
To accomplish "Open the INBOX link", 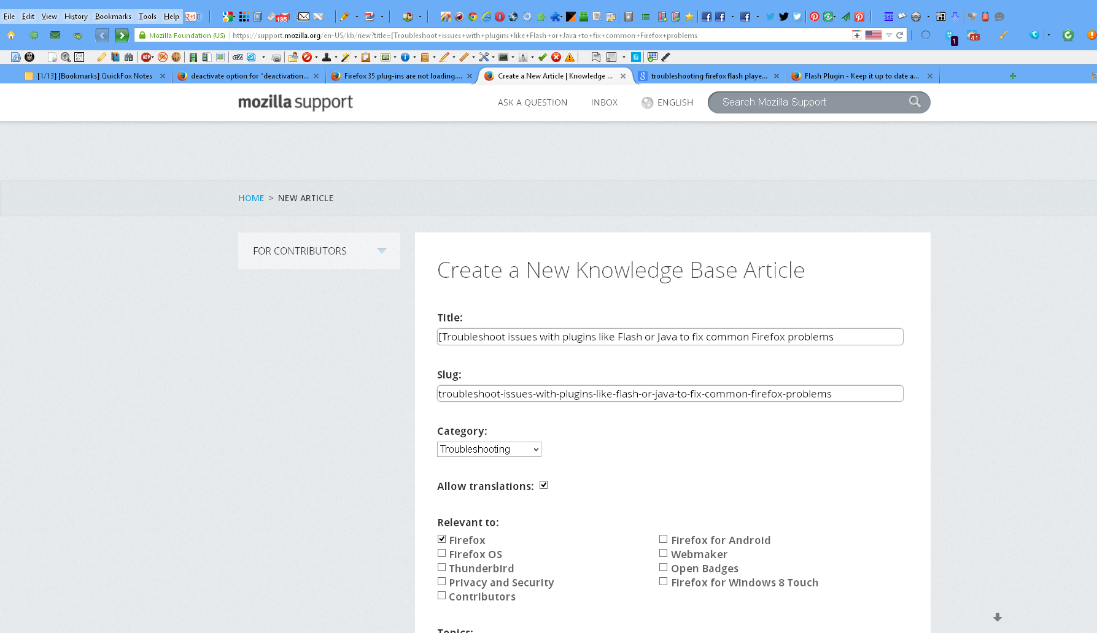I will [604, 102].
